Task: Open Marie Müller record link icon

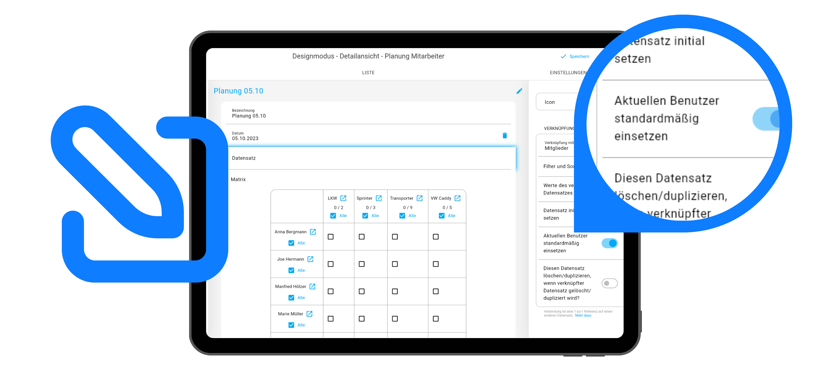Action: (309, 313)
